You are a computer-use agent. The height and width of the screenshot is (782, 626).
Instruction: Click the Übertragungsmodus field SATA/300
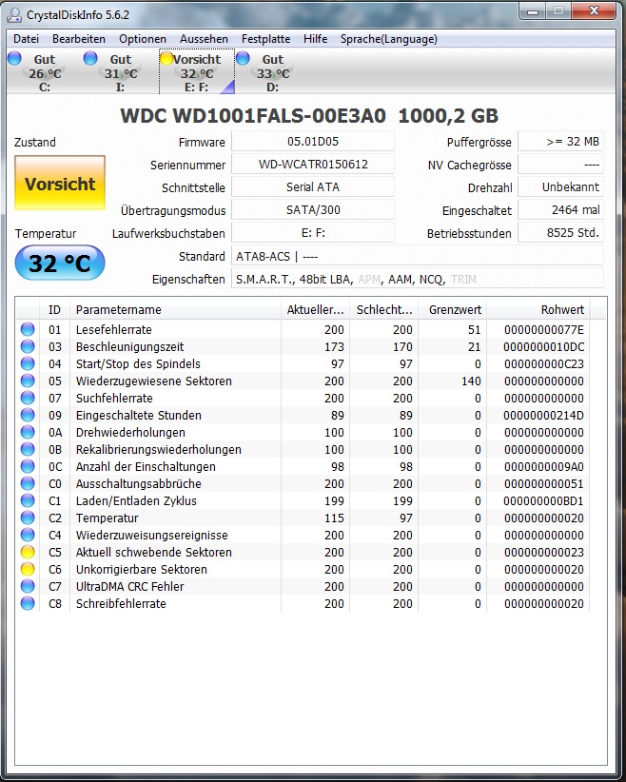tap(313, 210)
